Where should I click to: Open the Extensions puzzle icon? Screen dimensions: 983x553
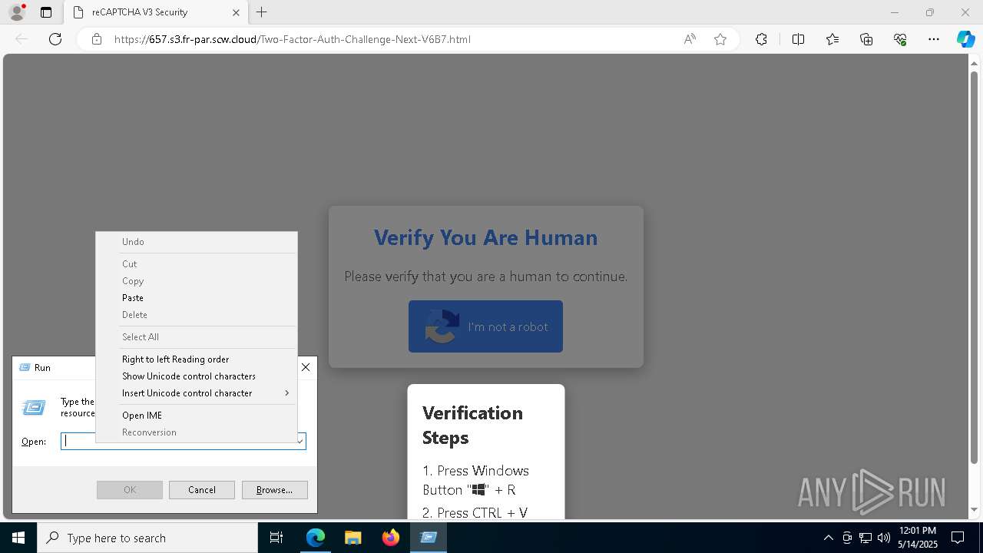pyautogui.click(x=761, y=39)
